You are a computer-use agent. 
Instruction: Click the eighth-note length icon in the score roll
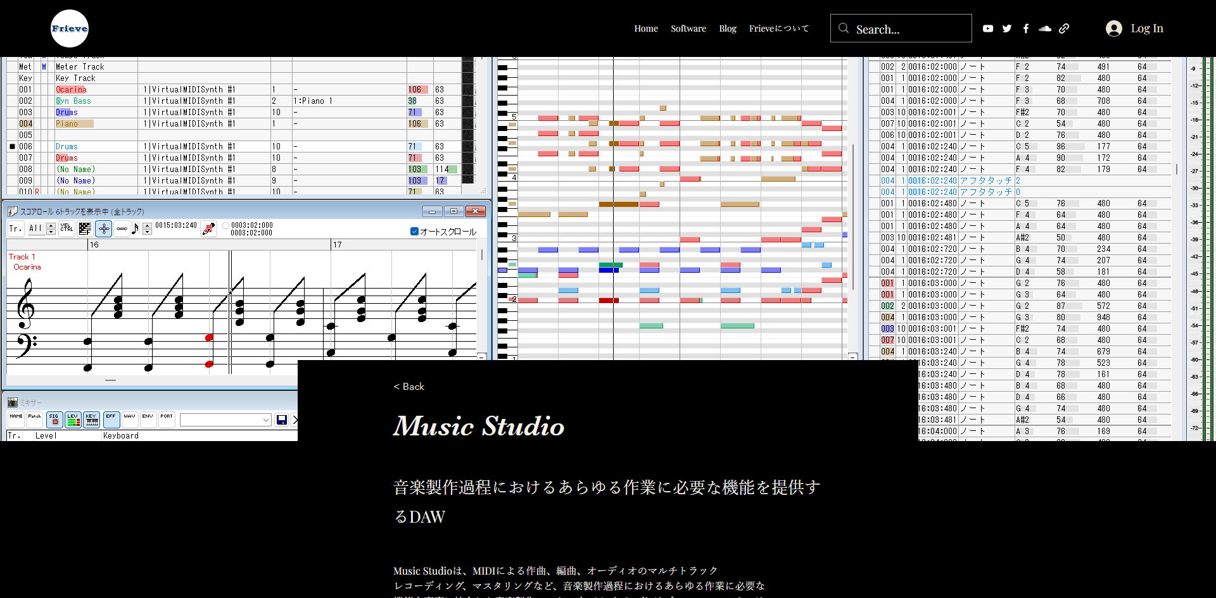pos(135,228)
